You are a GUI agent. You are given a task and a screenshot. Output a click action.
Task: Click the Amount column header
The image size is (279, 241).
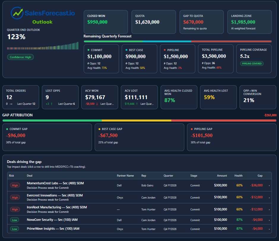(222, 176)
